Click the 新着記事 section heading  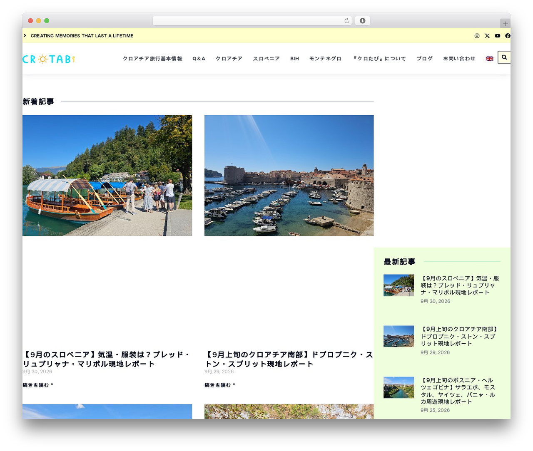click(x=38, y=102)
